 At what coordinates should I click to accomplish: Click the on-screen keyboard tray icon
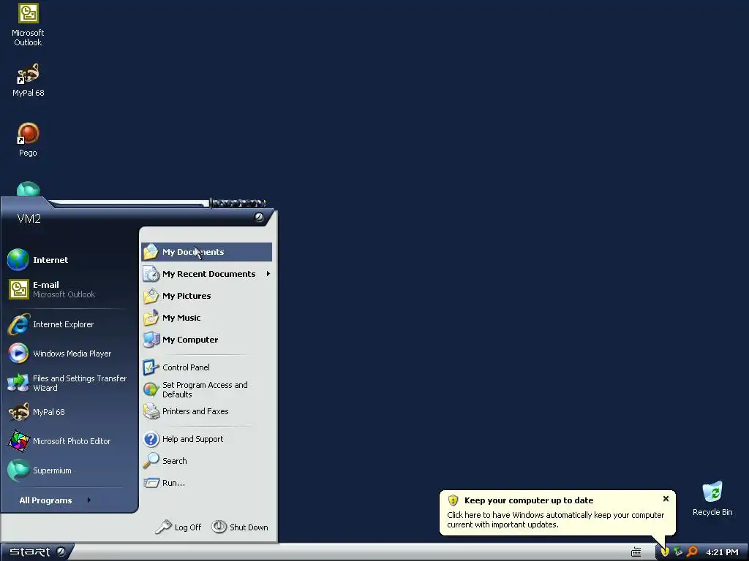coord(636,552)
